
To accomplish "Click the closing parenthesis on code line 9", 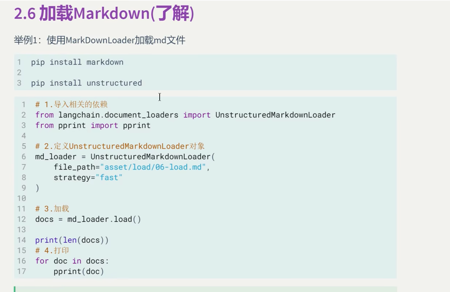I will (37, 188).
